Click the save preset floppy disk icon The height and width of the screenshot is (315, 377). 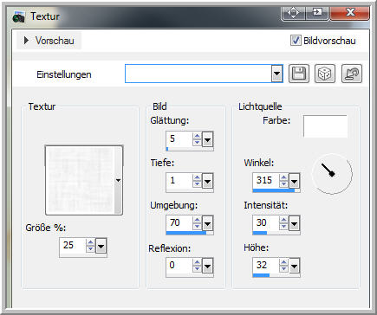[x=299, y=74]
